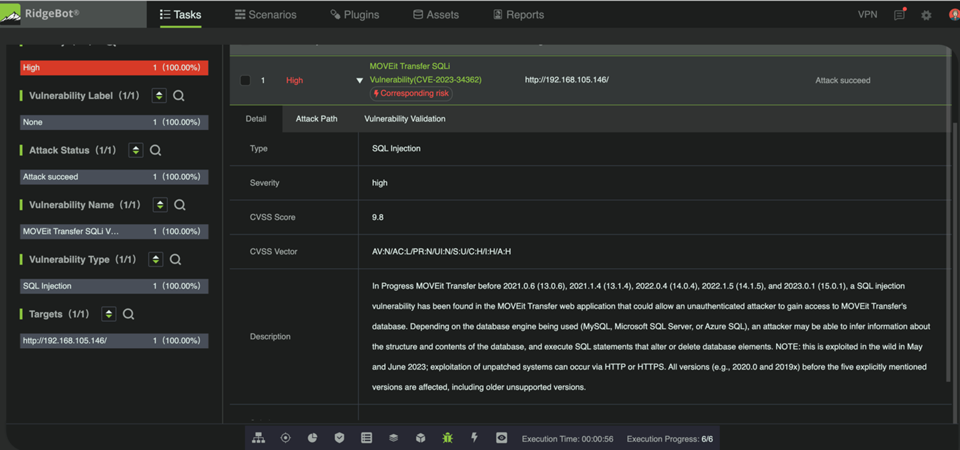Sort the Vulnerability Type filter list
The height and width of the screenshot is (450, 960).
156,260
